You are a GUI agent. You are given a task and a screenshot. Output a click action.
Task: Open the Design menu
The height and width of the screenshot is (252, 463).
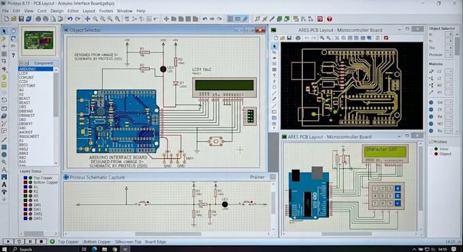click(x=57, y=11)
